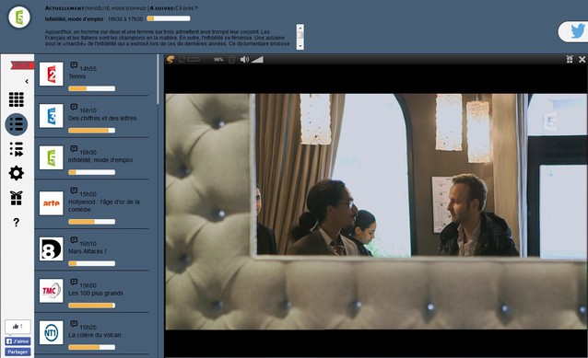Switch to the grid channel view
The width and height of the screenshot is (588, 358).
coord(16,99)
